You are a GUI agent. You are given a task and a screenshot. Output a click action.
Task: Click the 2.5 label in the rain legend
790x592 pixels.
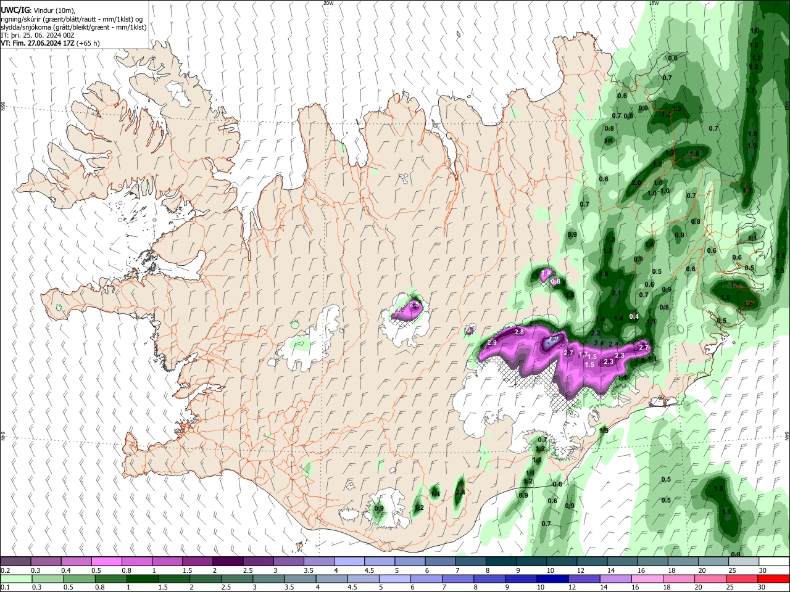(x=225, y=588)
